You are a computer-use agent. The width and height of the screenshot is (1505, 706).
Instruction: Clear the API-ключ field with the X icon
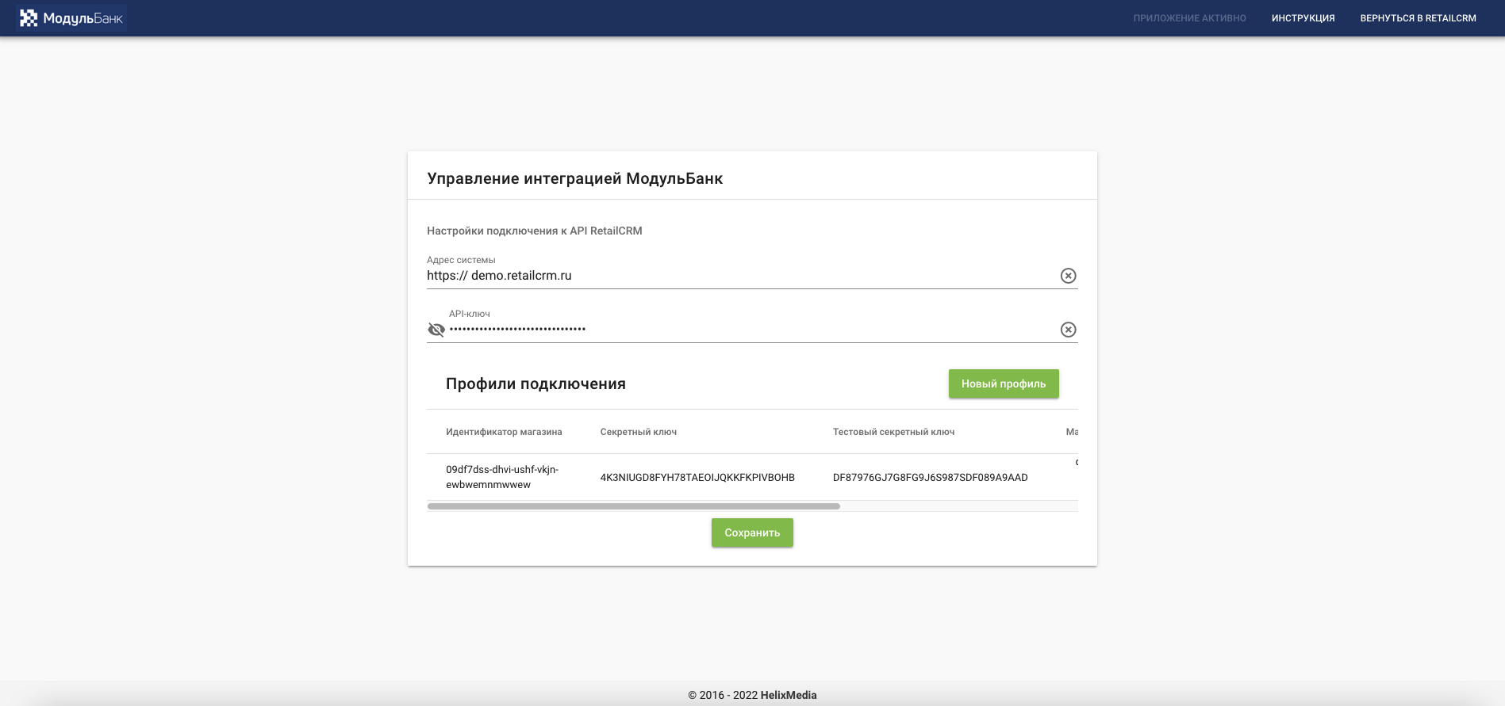click(1069, 330)
